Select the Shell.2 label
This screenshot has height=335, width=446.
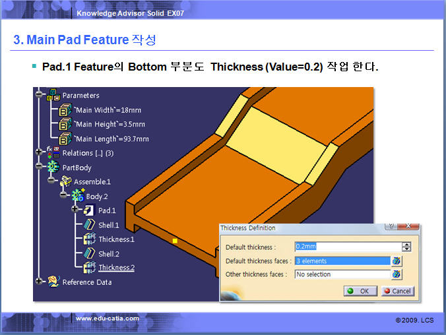(x=109, y=254)
